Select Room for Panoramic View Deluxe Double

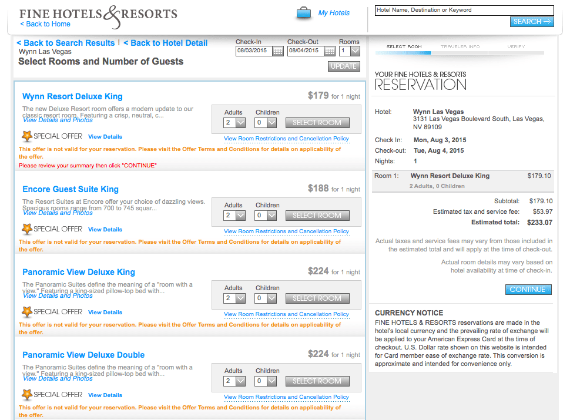[317, 381]
